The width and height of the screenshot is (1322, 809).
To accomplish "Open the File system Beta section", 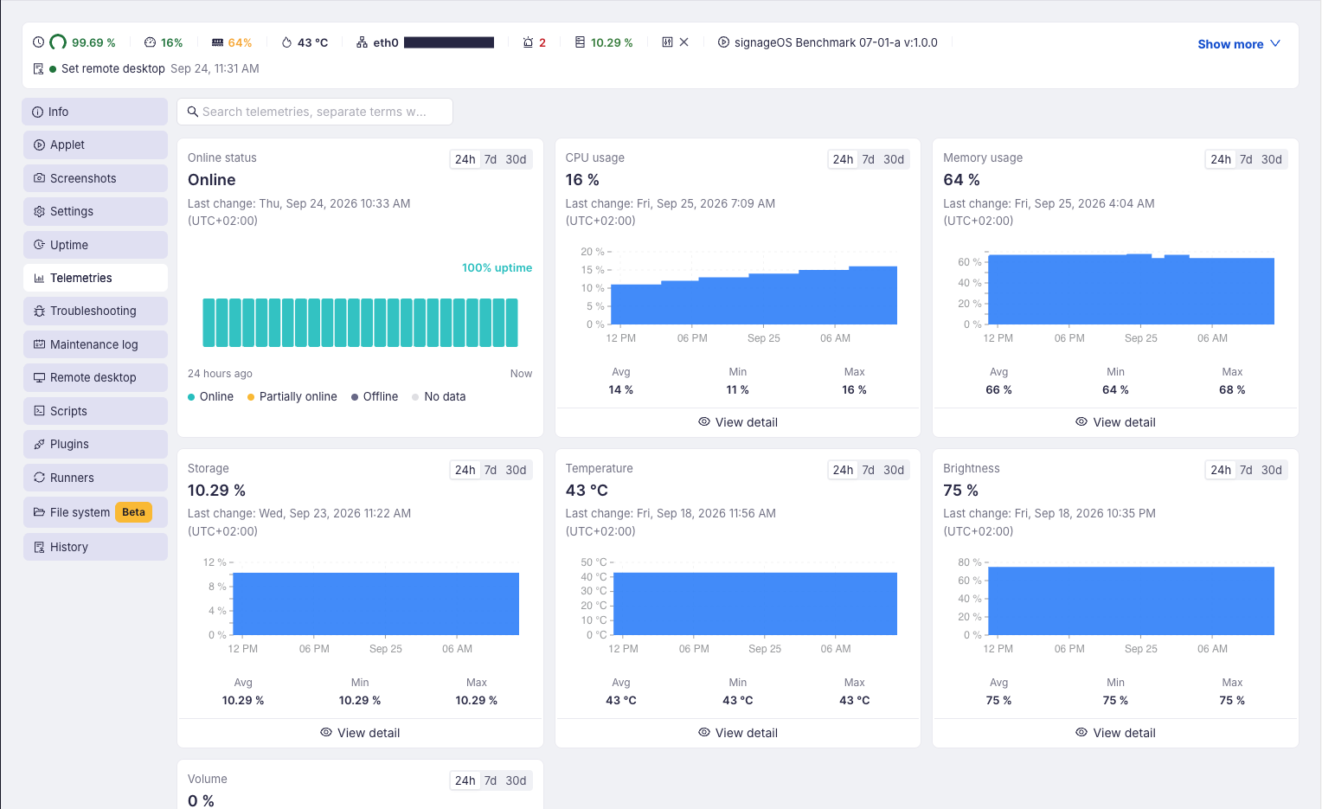I will tap(95, 512).
